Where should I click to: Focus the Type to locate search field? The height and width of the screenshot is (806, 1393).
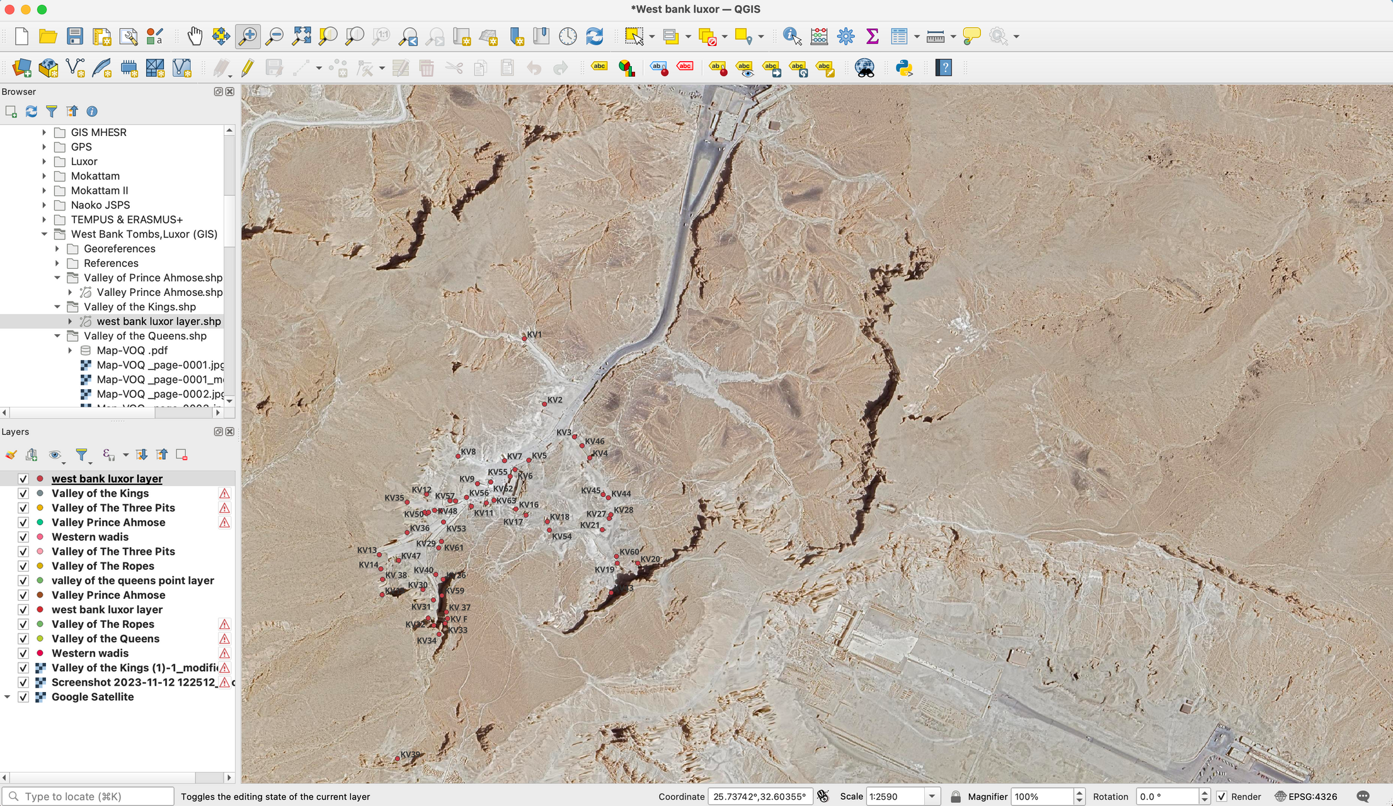tap(88, 797)
